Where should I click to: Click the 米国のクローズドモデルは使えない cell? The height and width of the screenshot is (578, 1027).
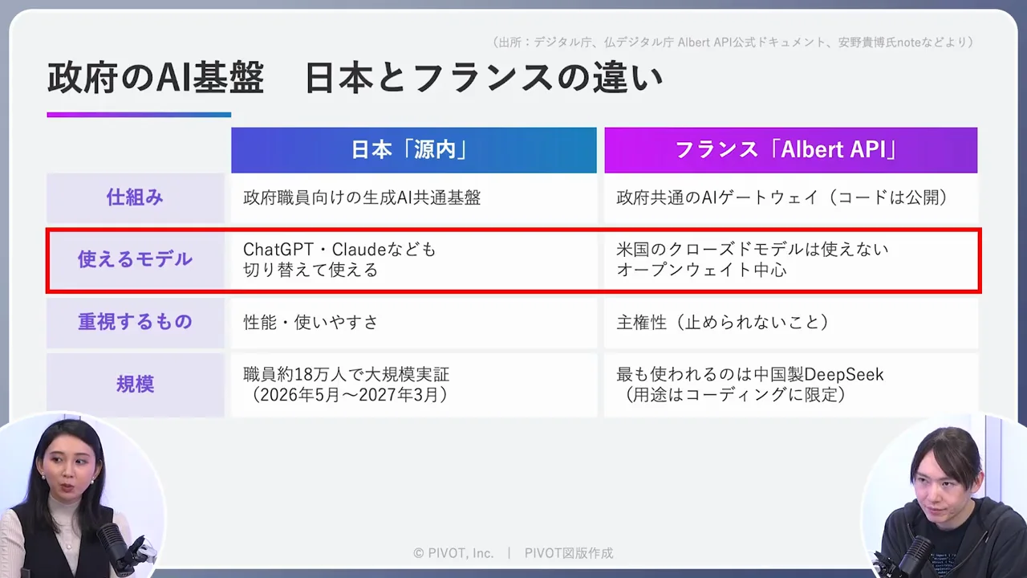pos(790,259)
